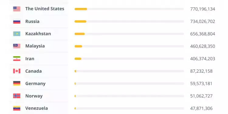Select the Canada figure 87,232,158
This screenshot has height=114, width=228.
coord(201,71)
